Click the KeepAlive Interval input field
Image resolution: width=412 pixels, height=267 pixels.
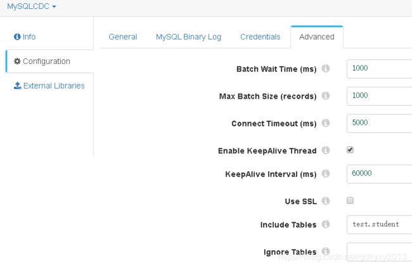pyautogui.click(x=380, y=174)
